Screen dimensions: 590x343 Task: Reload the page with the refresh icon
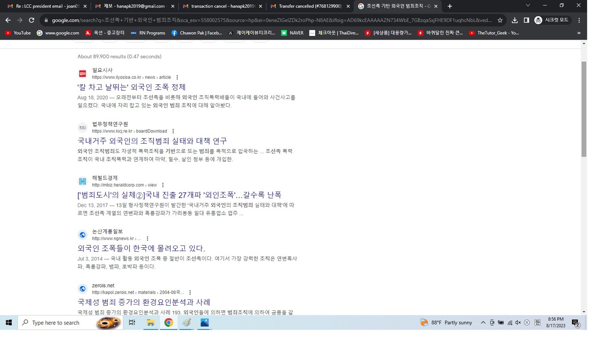click(x=31, y=20)
